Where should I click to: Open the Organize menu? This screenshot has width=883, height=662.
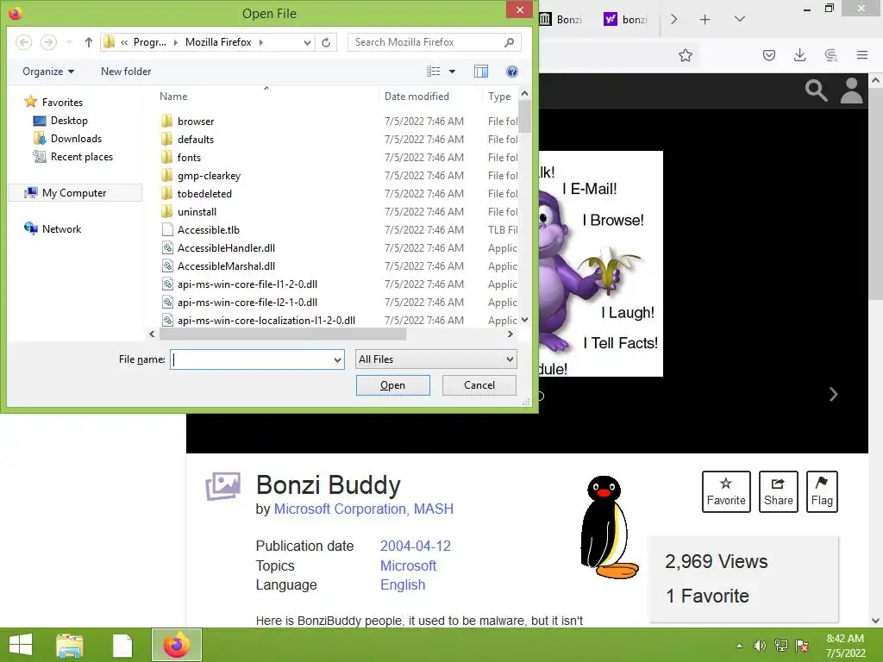pos(48,72)
